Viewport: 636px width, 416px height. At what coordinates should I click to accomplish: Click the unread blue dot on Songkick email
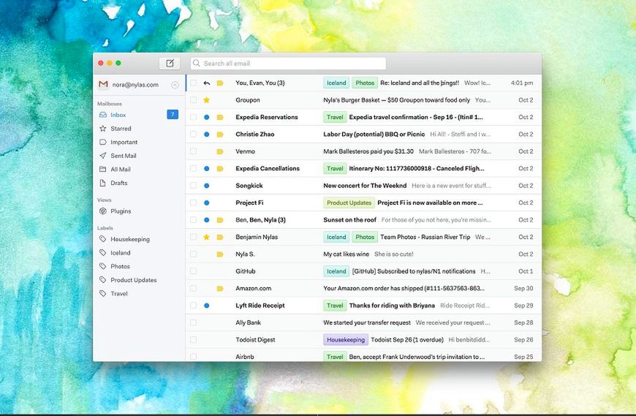(206, 186)
